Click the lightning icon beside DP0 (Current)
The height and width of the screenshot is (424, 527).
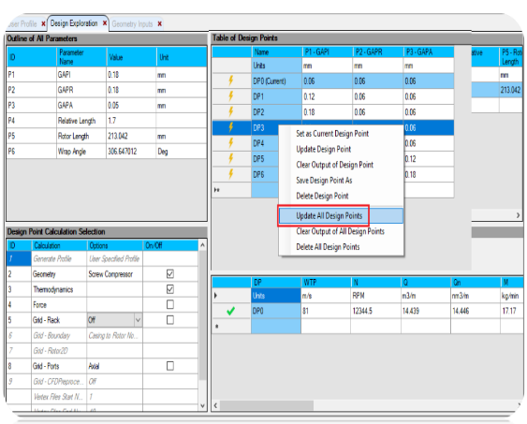(231, 80)
